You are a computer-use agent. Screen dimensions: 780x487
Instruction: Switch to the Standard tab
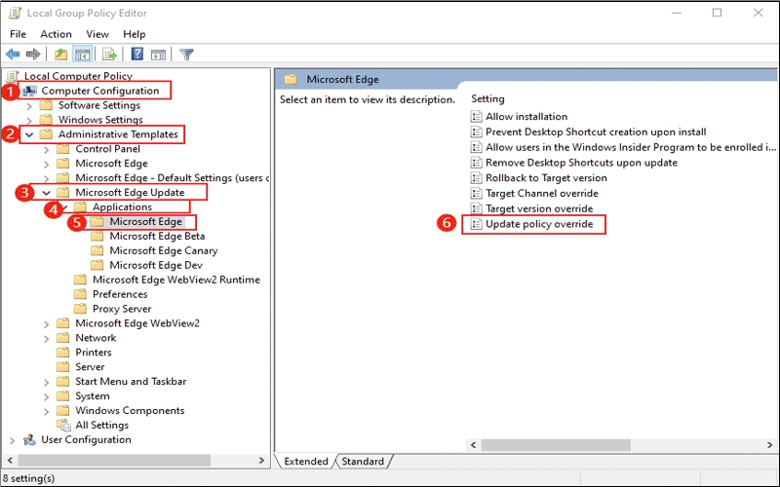363,462
